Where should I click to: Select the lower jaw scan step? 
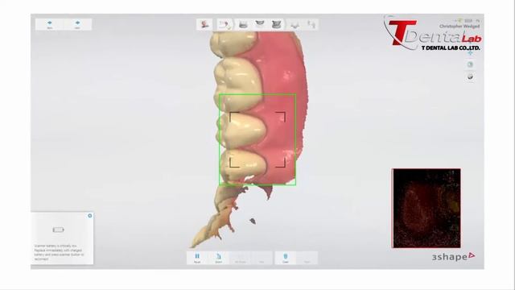click(x=243, y=25)
